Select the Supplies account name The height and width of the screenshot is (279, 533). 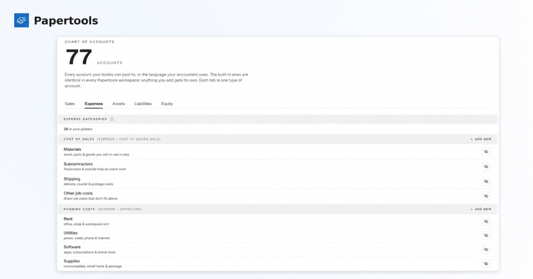pos(72,261)
